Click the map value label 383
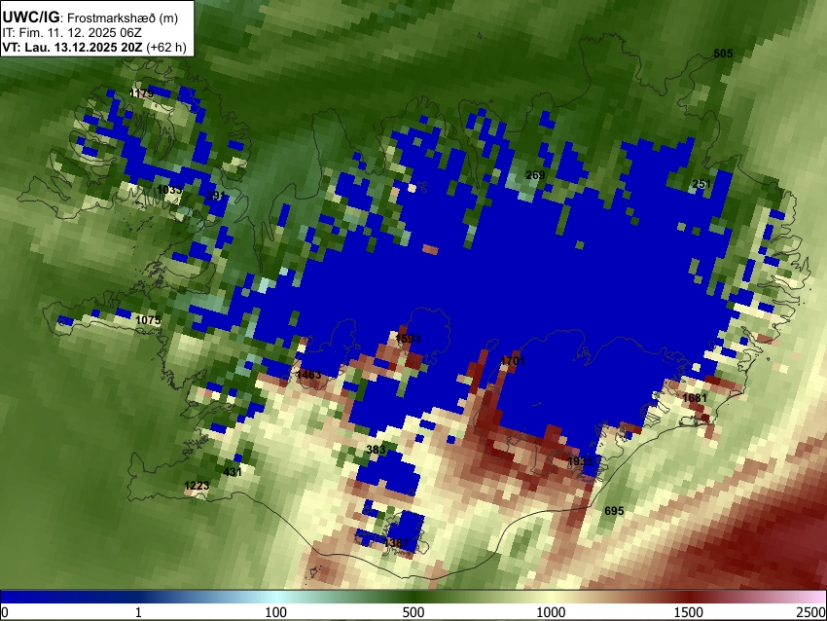Screen dimensions: 827x621 [x=376, y=450]
